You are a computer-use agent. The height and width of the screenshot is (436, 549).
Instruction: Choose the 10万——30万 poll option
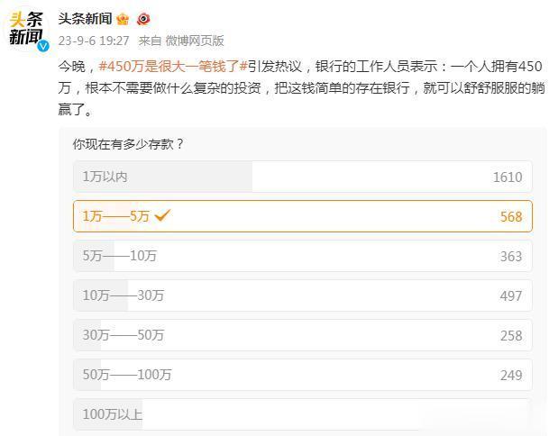click(303, 295)
